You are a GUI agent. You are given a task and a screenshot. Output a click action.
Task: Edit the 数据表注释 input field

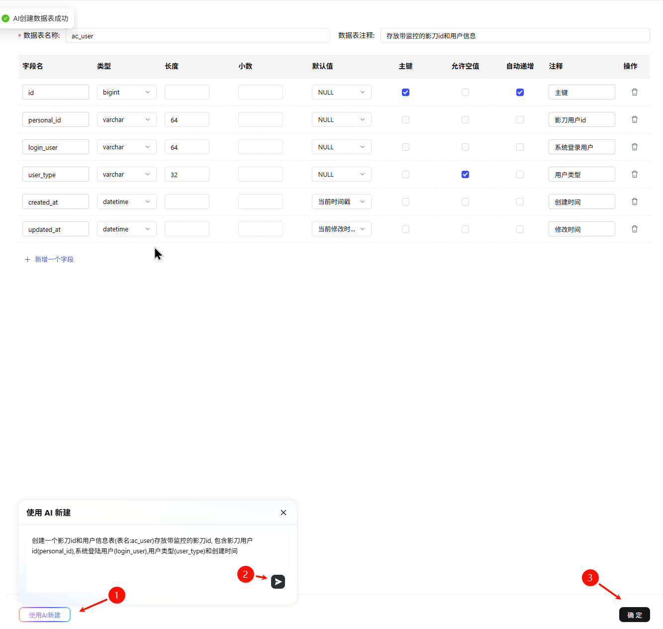[x=515, y=35]
